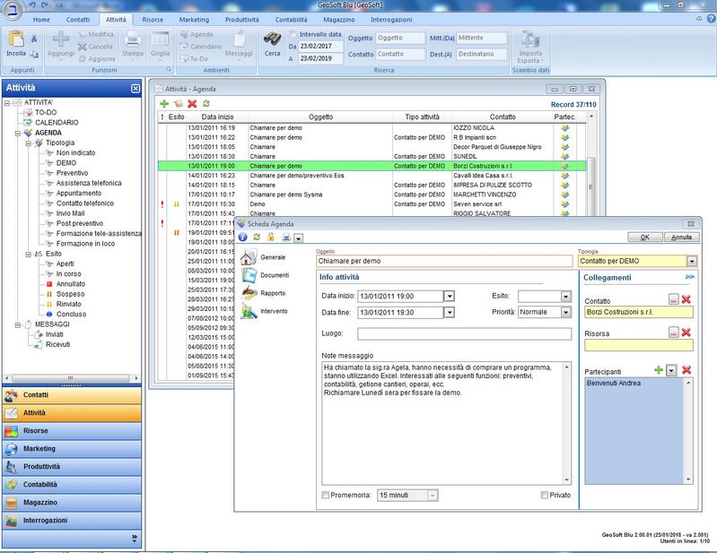The height and width of the screenshot is (553, 717).
Task: Remove the Contatto link with red X
Action: pyautogui.click(x=686, y=299)
